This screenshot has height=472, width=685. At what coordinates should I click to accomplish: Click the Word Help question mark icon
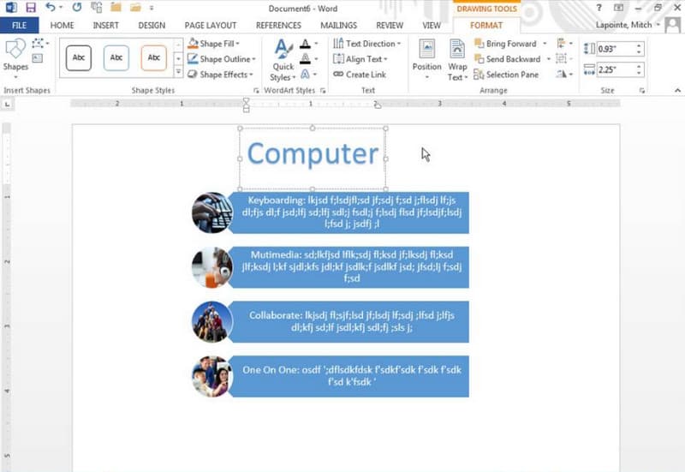[x=599, y=8]
